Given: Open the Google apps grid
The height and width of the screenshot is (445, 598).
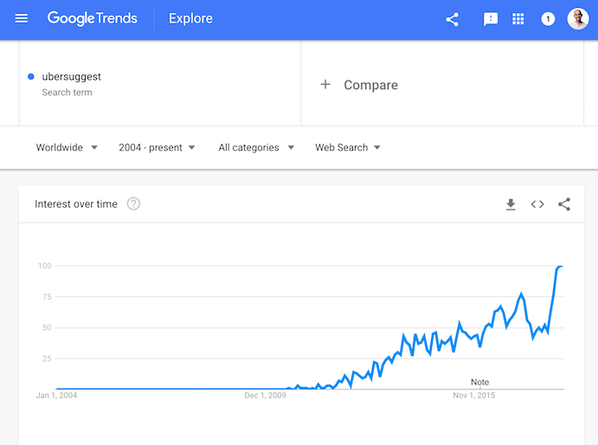Looking at the screenshot, I should (518, 19).
